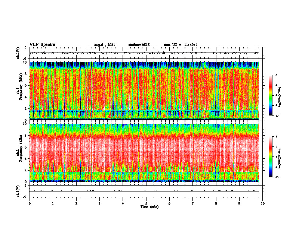Click the time axis tick label "4"
The width and height of the screenshot is (296, 228).
pyautogui.click(x=123, y=203)
